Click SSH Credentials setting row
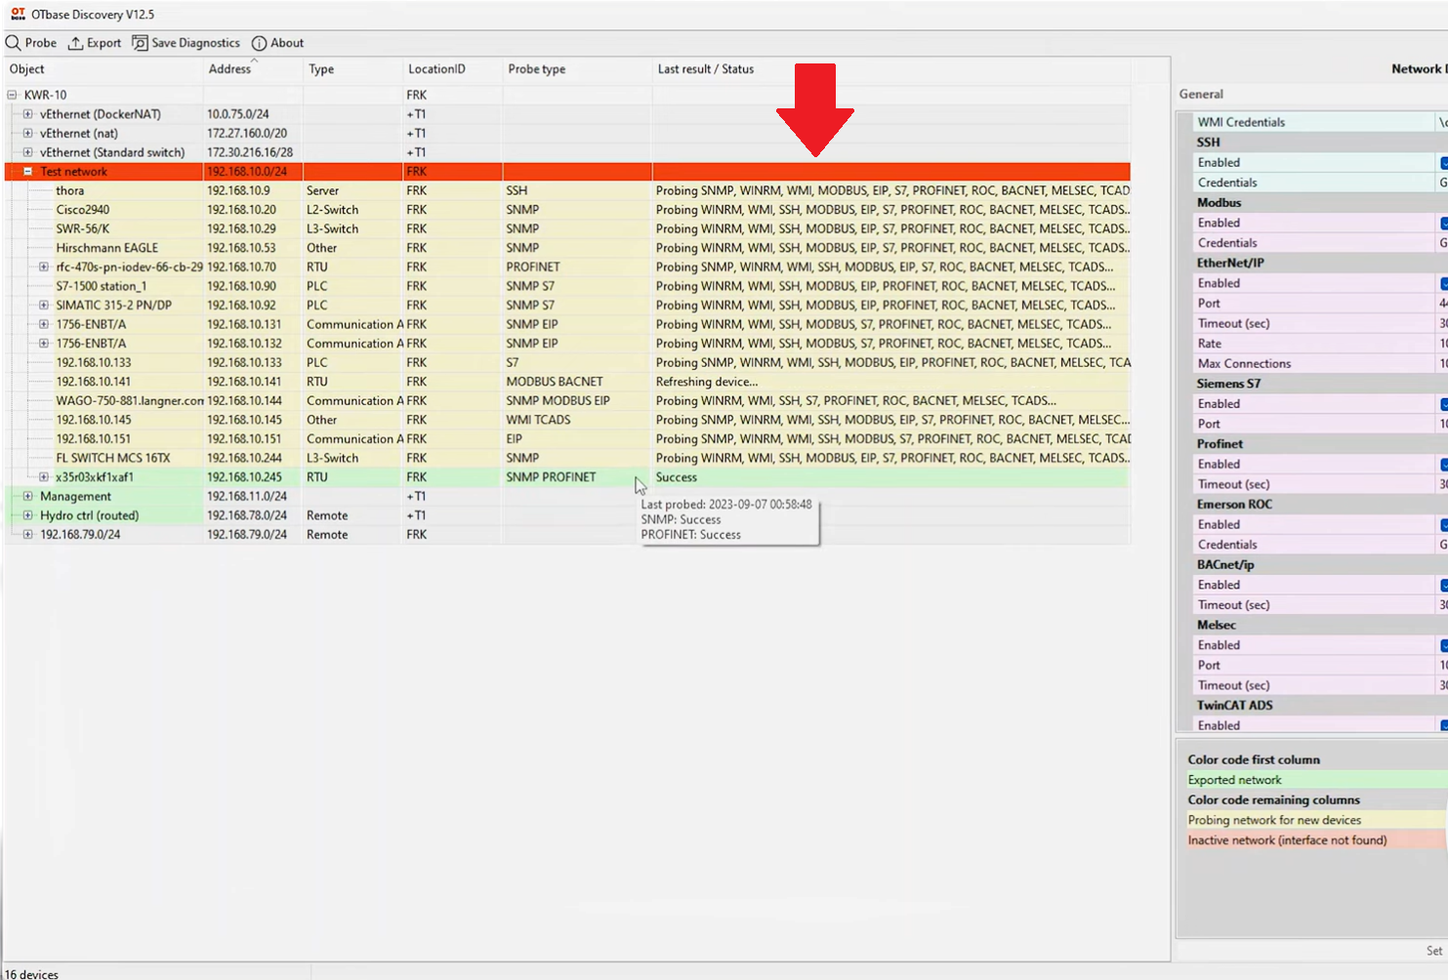 point(1319,183)
